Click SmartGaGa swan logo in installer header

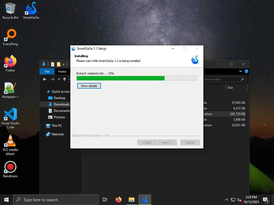click(x=195, y=60)
